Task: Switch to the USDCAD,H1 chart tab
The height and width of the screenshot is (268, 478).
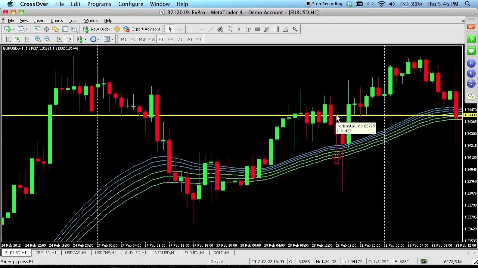Action: pyautogui.click(x=75, y=253)
